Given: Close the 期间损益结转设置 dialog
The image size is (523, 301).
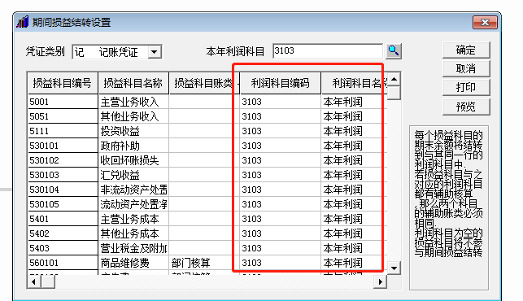Looking at the screenshot, I should (x=485, y=22).
